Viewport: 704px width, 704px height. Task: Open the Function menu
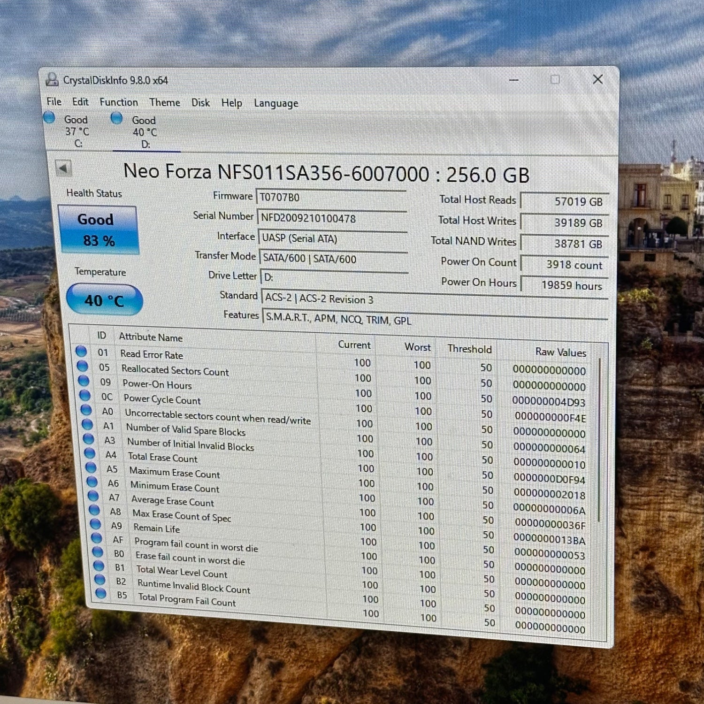point(119,102)
